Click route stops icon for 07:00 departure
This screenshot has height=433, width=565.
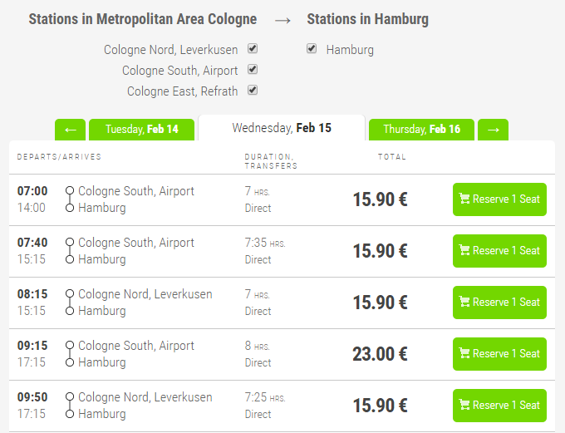[x=70, y=199]
